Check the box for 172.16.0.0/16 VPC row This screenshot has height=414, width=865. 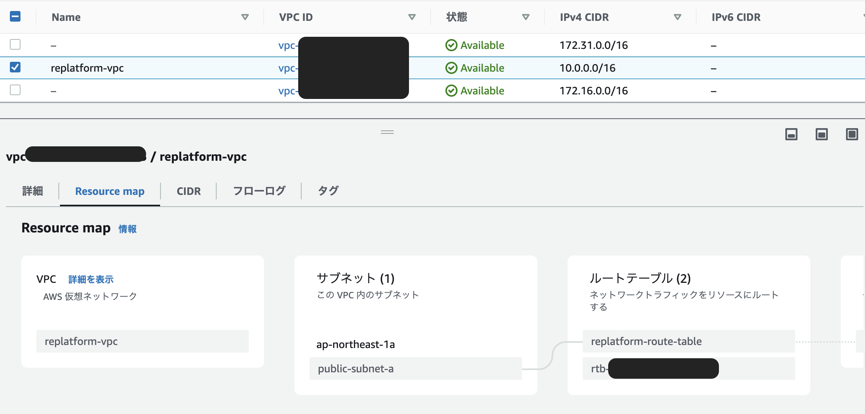[15, 90]
